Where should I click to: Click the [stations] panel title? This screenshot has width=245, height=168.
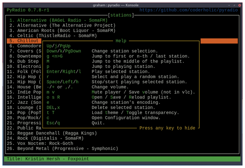point(121,16)
